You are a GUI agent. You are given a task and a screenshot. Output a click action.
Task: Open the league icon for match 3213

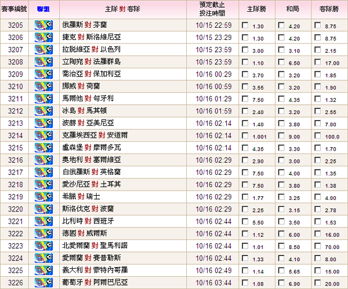click(43, 123)
